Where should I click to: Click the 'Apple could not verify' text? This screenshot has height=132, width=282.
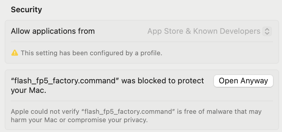coord(45,112)
